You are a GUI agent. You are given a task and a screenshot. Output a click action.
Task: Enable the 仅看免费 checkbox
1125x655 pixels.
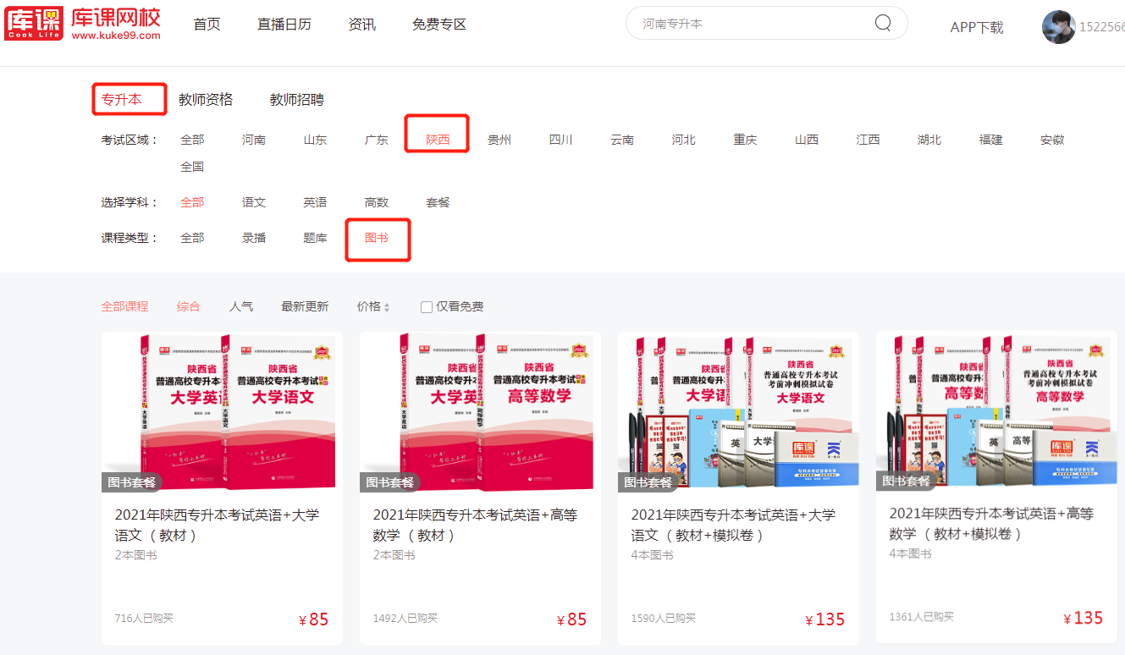tap(427, 307)
